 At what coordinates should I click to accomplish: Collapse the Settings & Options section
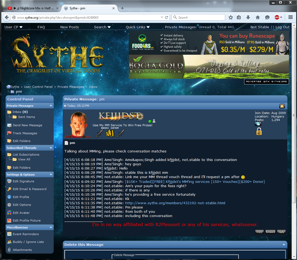click(51, 174)
